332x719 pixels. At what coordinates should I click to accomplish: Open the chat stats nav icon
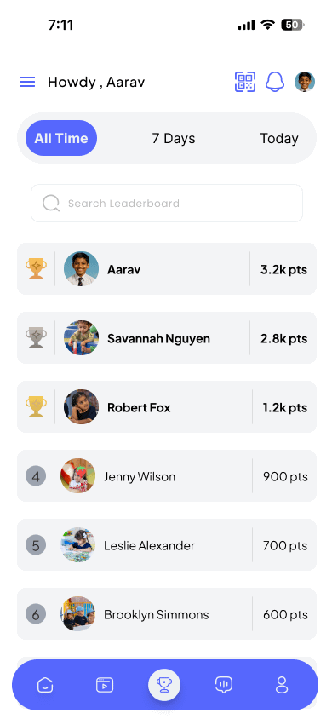click(x=224, y=685)
